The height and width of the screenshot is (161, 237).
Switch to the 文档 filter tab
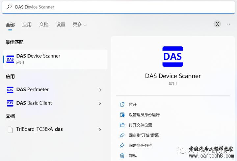pyautogui.click(x=44, y=24)
